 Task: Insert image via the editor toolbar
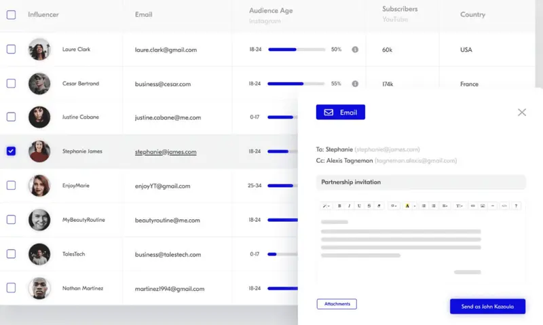point(483,206)
